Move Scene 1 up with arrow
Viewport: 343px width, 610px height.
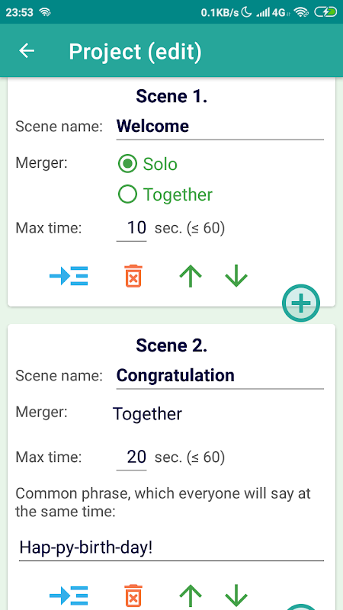pyautogui.click(x=190, y=276)
